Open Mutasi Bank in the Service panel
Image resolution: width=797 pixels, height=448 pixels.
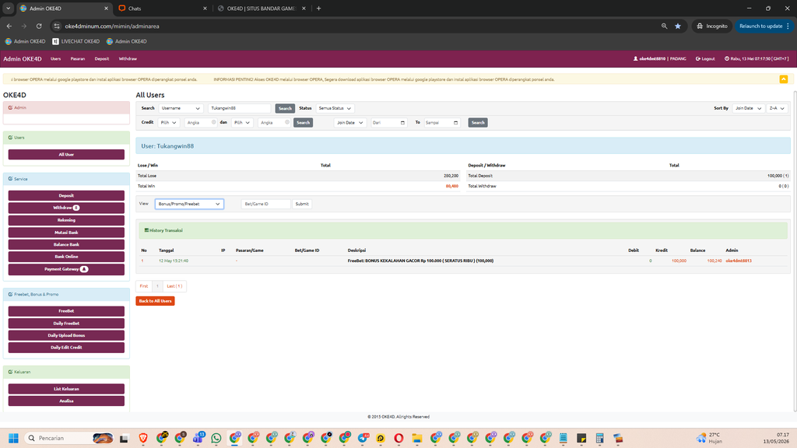click(x=66, y=232)
